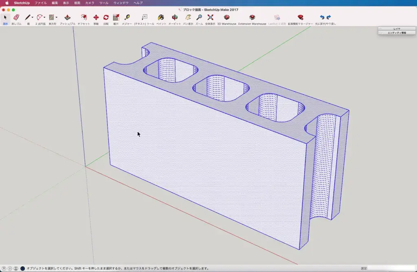Click the geo-location status icon

tap(4, 269)
